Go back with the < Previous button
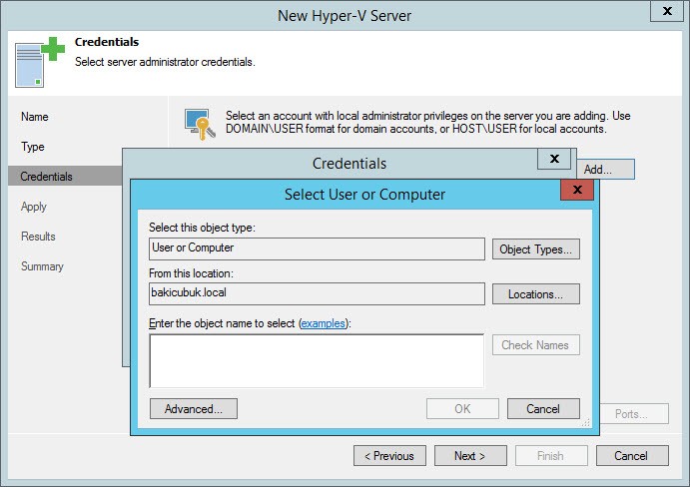690x487 pixels. 389,456
